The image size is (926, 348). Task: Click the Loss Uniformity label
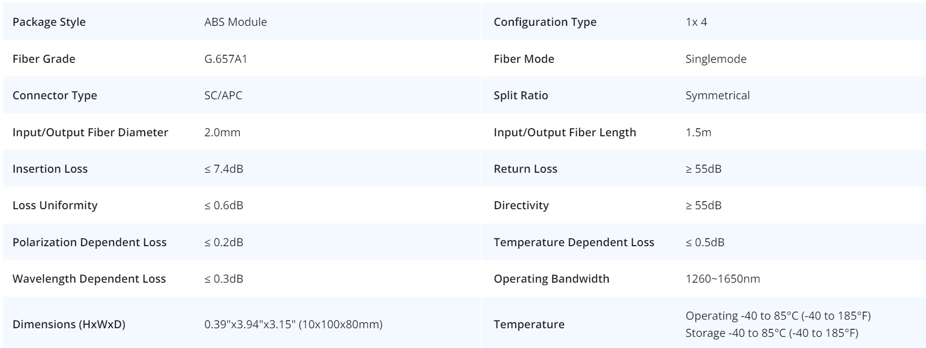(x=55, y=205)
